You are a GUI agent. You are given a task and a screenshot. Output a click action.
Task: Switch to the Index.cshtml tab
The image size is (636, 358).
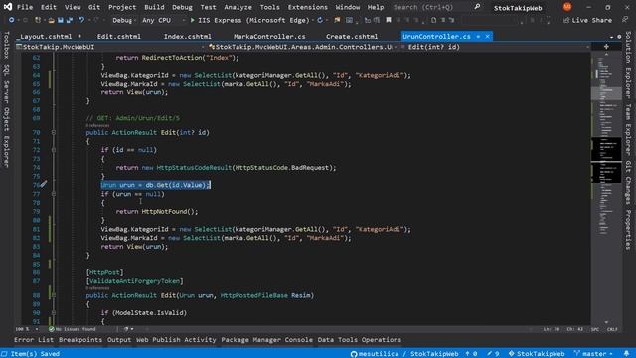click(188, 36)
